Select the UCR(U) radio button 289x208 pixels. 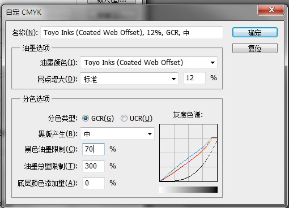pos(124,118)
